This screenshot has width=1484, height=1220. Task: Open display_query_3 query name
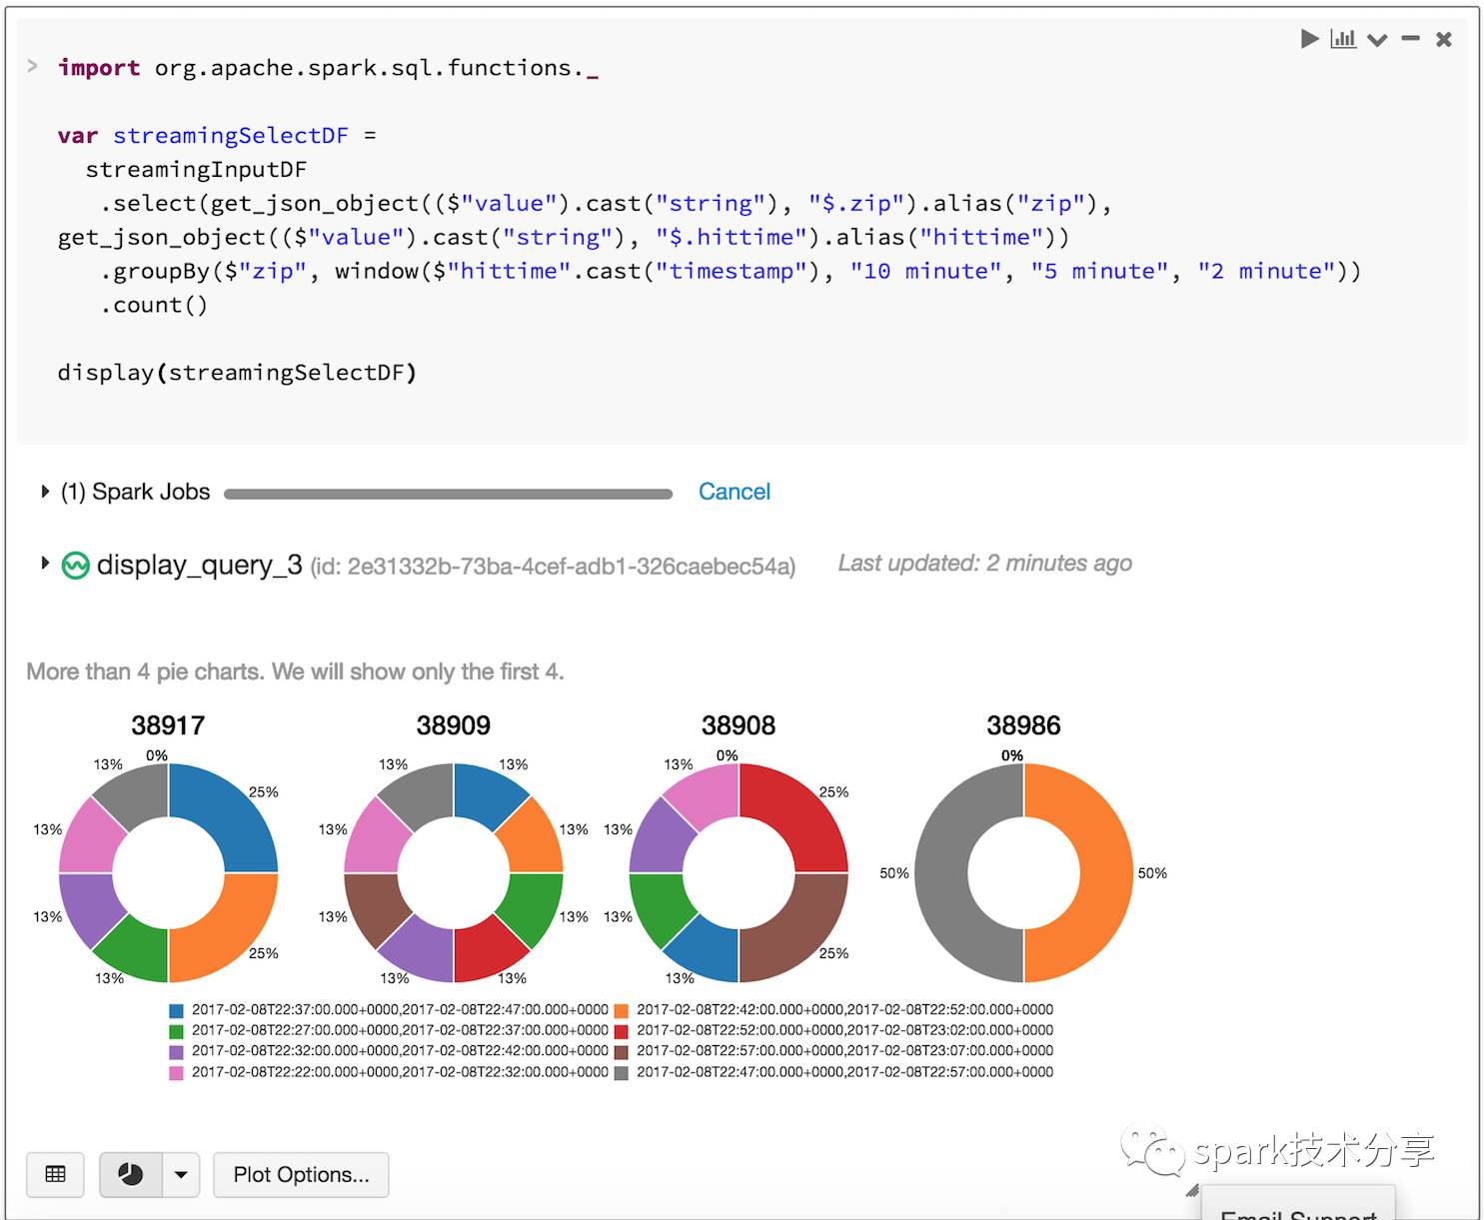199,565
